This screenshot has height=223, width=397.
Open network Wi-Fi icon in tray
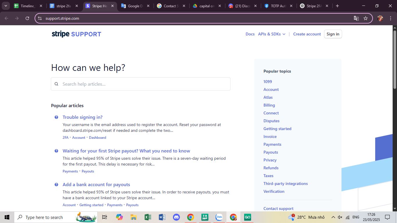(x=348, y=217)
